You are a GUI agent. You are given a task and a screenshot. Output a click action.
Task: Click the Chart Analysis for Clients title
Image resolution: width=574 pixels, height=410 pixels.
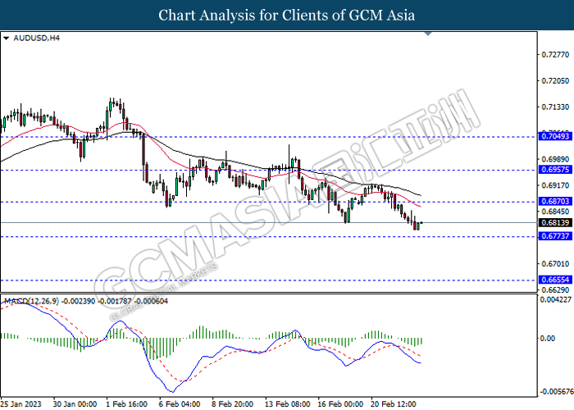(x=287, y=15)
